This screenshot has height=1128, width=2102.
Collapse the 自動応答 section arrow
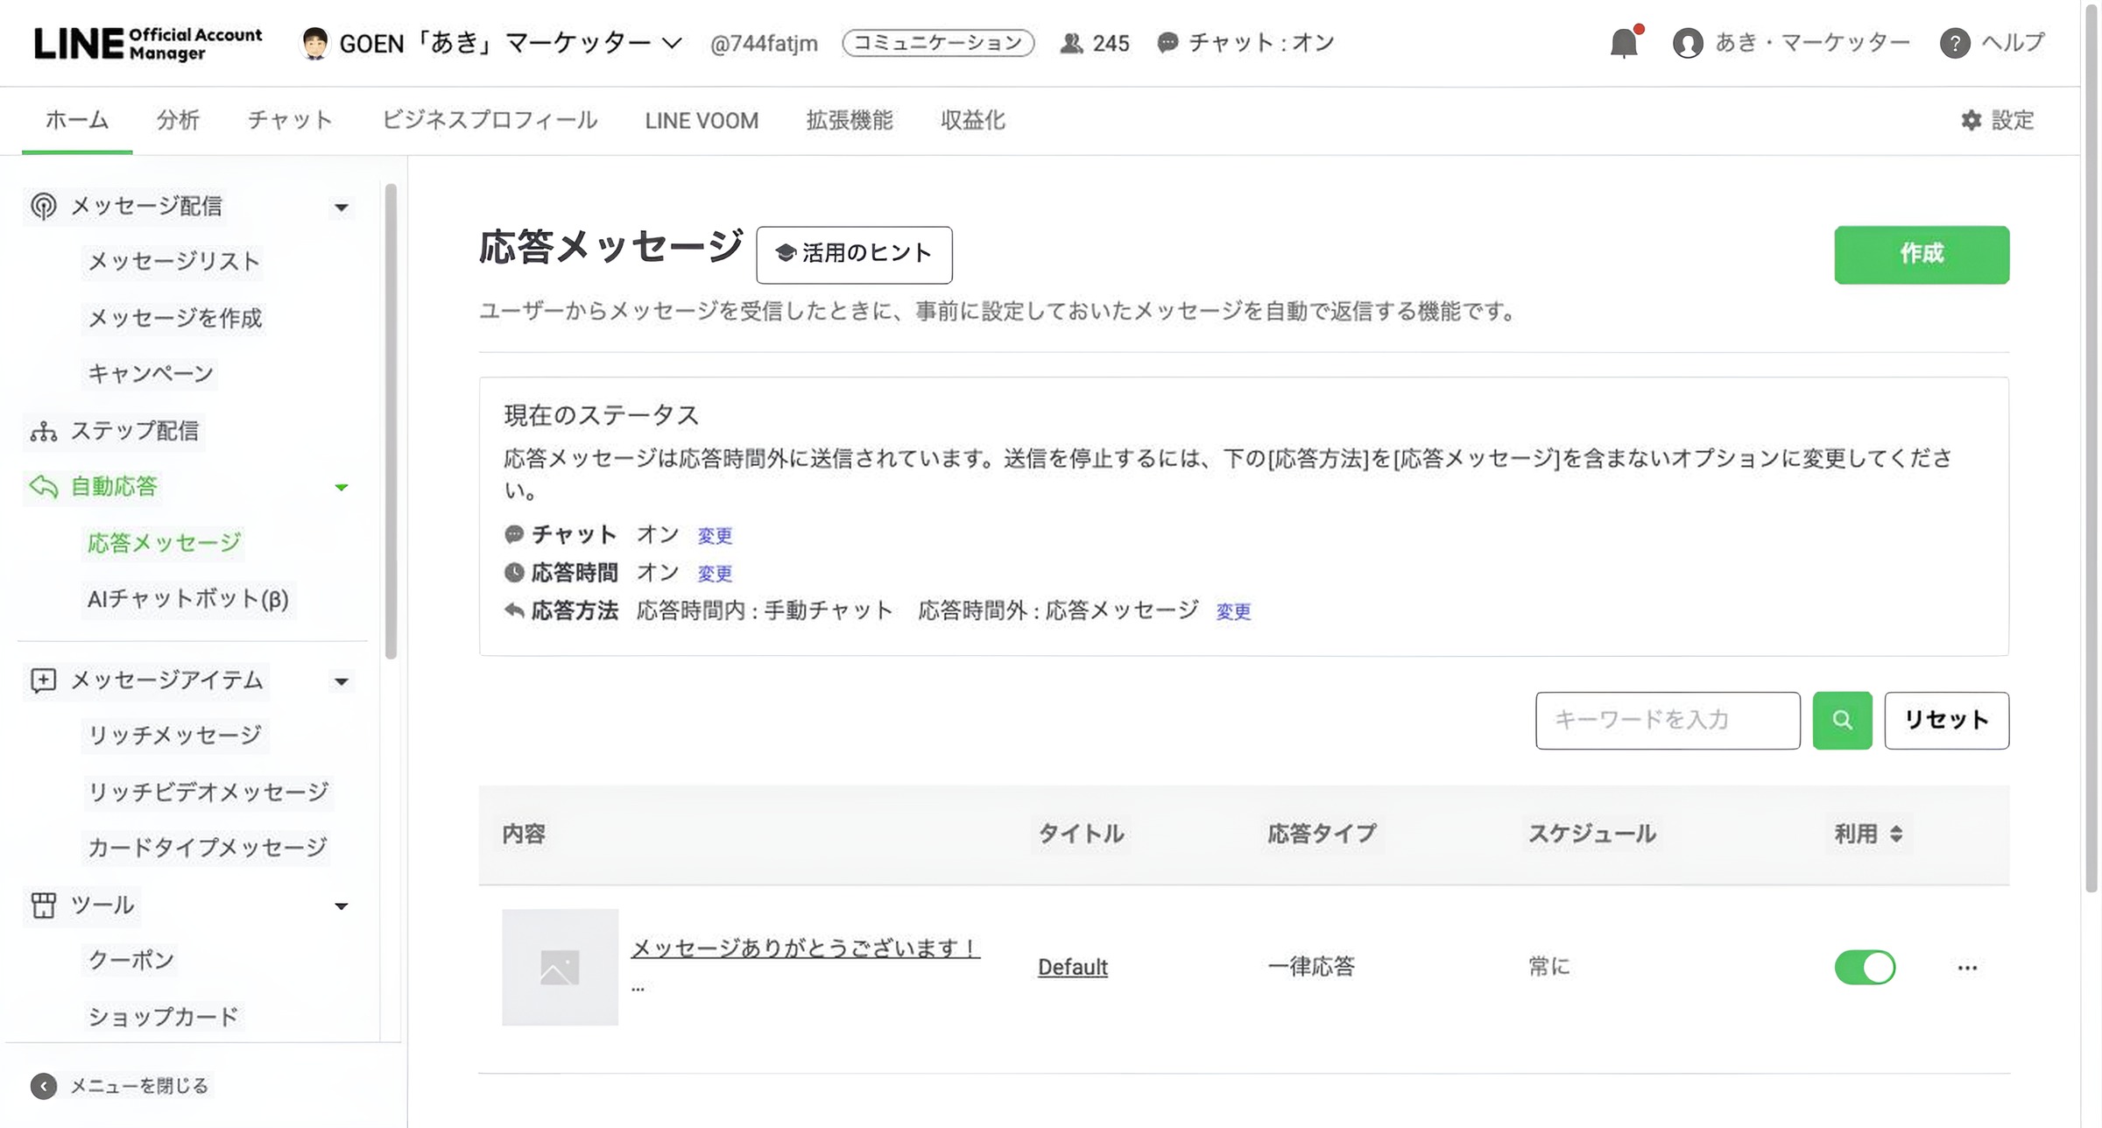(342, 487)
